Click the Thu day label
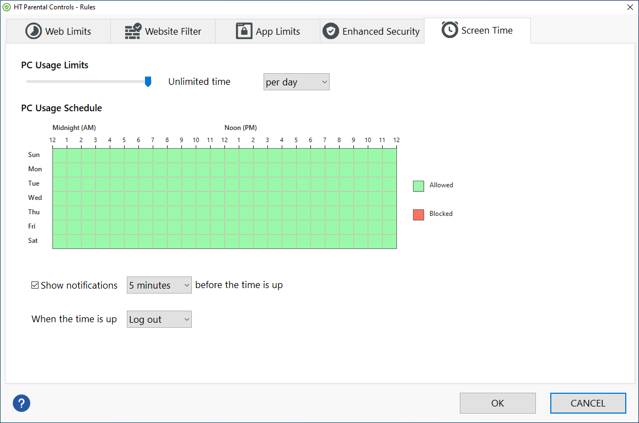Screen dimensions: 639x423 click(34, 211)
